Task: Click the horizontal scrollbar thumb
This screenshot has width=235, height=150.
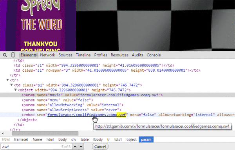Action: tap(45, 133)
